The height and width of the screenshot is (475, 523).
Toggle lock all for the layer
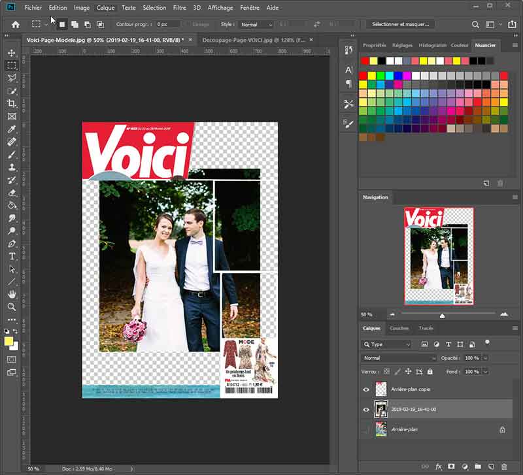(x=430, y=371)
